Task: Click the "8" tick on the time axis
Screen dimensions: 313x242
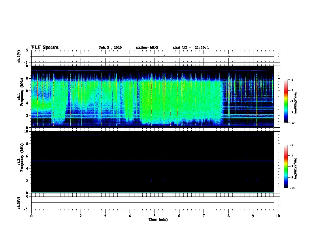Action: pyautogui.click(x=228, y=216)
